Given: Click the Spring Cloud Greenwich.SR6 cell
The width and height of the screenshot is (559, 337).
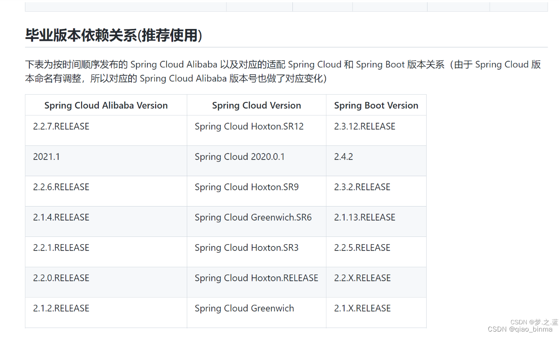Looking at the screenshot, I should point(257,221).
